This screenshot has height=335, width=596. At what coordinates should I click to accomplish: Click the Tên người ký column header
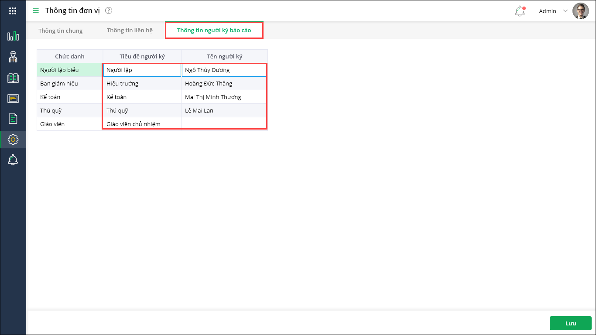tap(225, 56)
